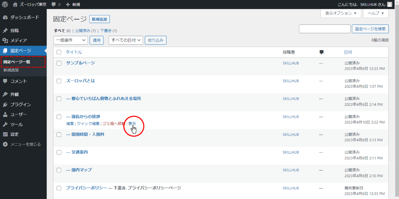The width and height of the screenshot is (399, 199).
Task: Click SKILLHUB author in the 交通案内 row
Action: coord(291,152)
